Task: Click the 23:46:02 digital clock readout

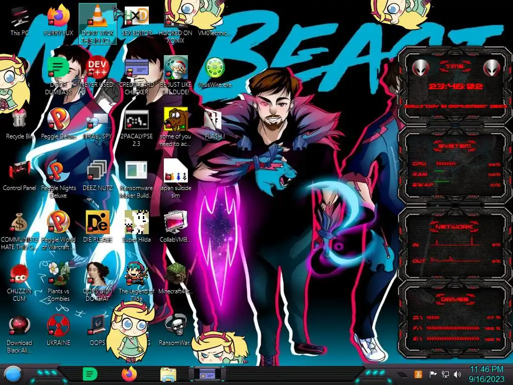Action: tap(455, 86)
